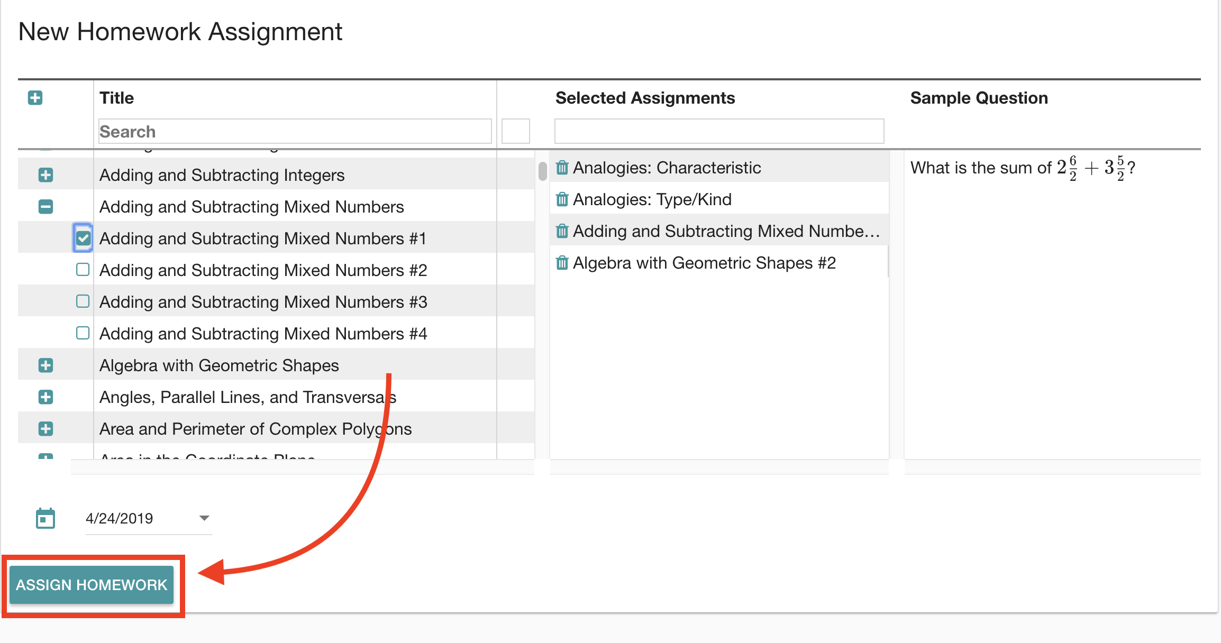1221x643 pixels.
Task: Open the calendar date picker icon
Action: click(45, 518)
